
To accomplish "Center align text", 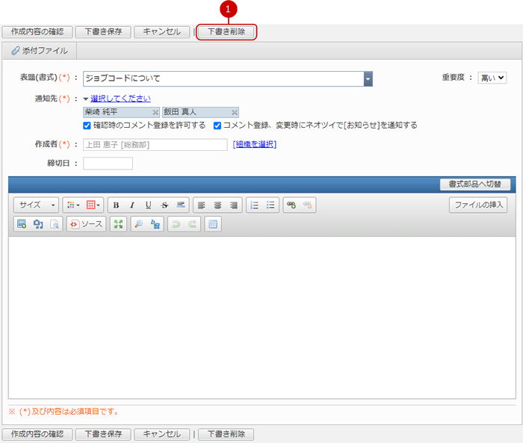I will pyautogui.click(x=217, y=205).
